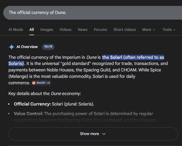This screenshot has height=146, width=182.
Task: Switch to News tab
Action: 83,30
